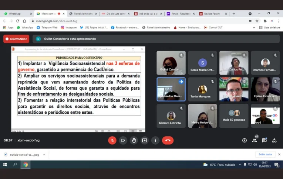Bookmark this page with star icon

point(257,21)
